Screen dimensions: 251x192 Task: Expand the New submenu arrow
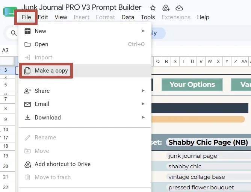[x=143, y=31]
